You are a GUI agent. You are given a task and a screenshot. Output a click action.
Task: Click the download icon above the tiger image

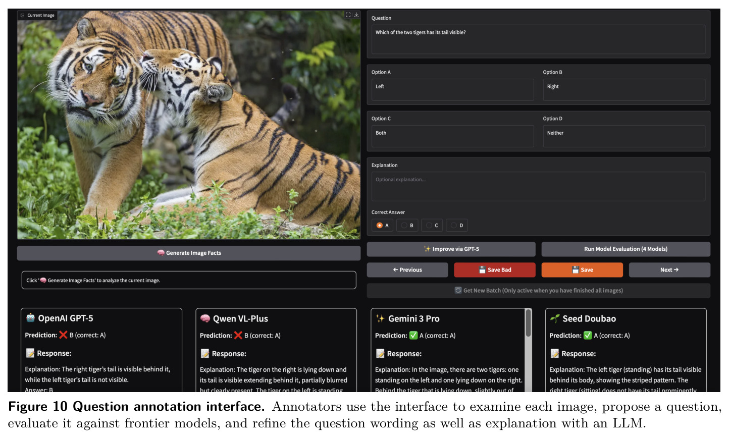coord(356,15)
